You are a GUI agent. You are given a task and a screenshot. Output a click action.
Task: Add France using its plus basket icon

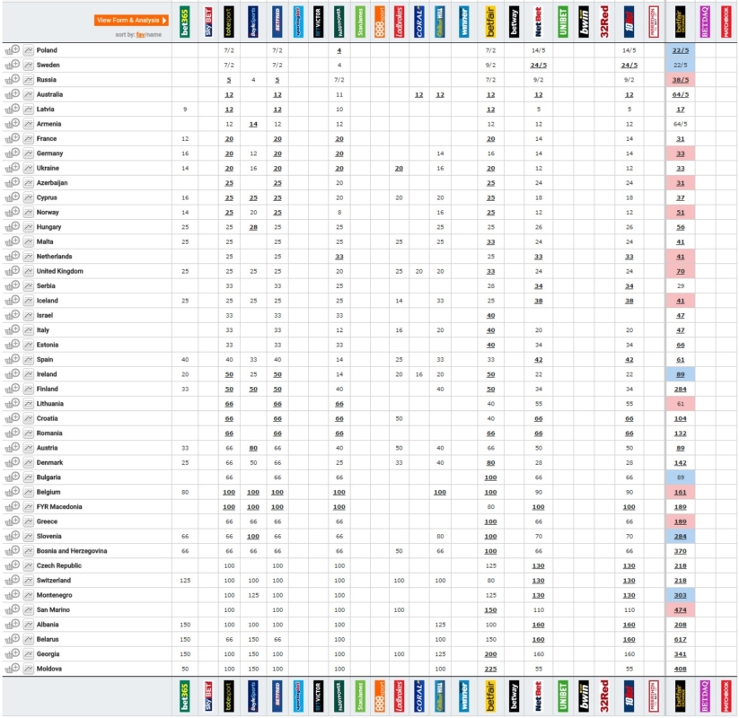tap(13, 138)
